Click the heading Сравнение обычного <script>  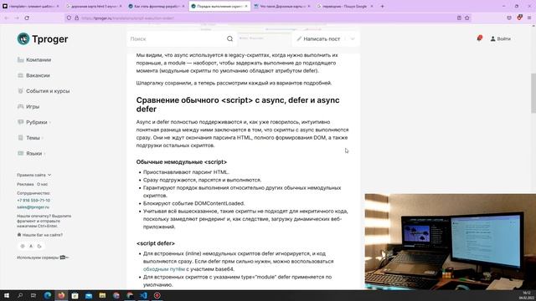pyautogui.click(x=238, y=105)
